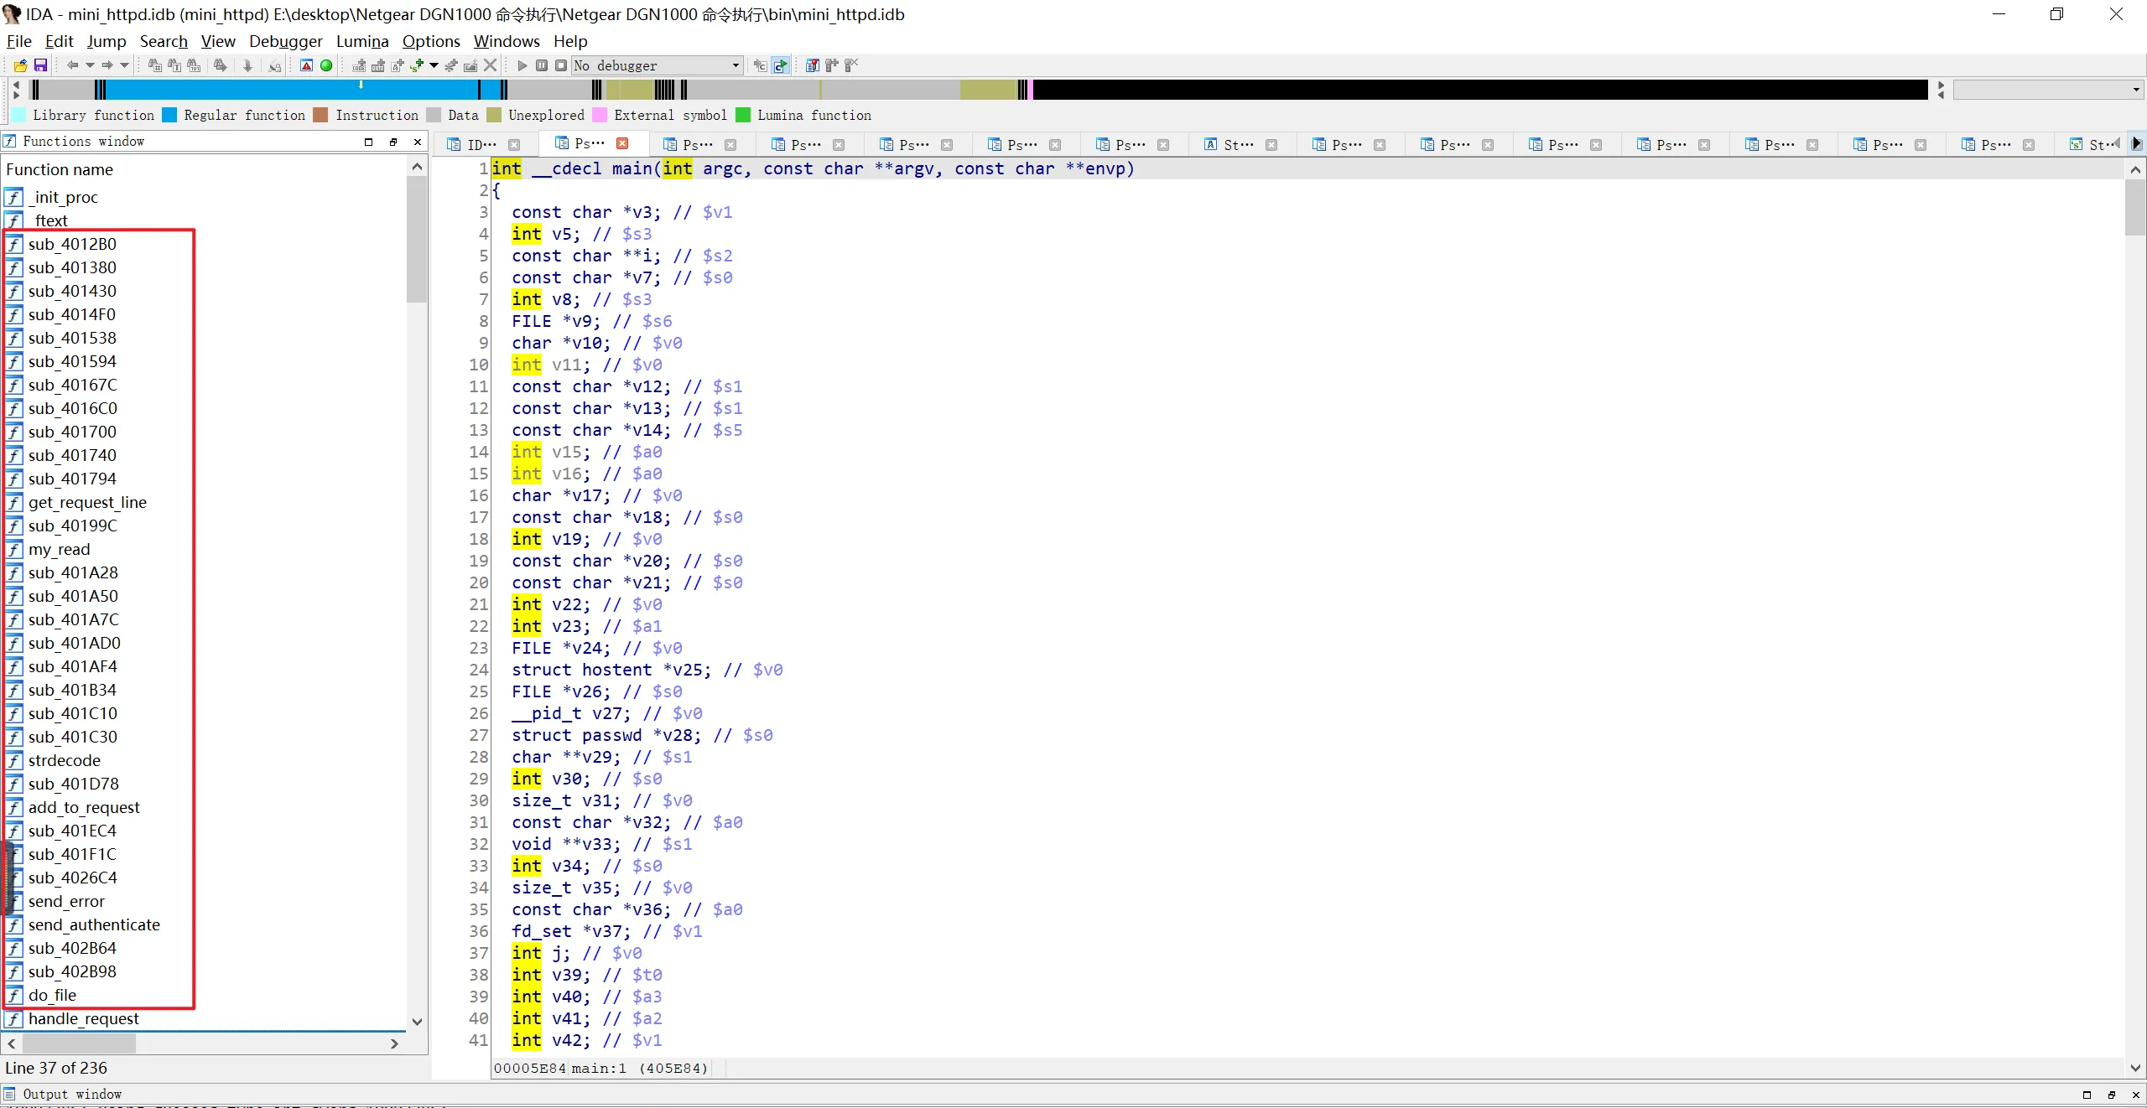Jump back with the left arrow icon
Viewport: 2147px width, 1108px height.
pos(72,65)
